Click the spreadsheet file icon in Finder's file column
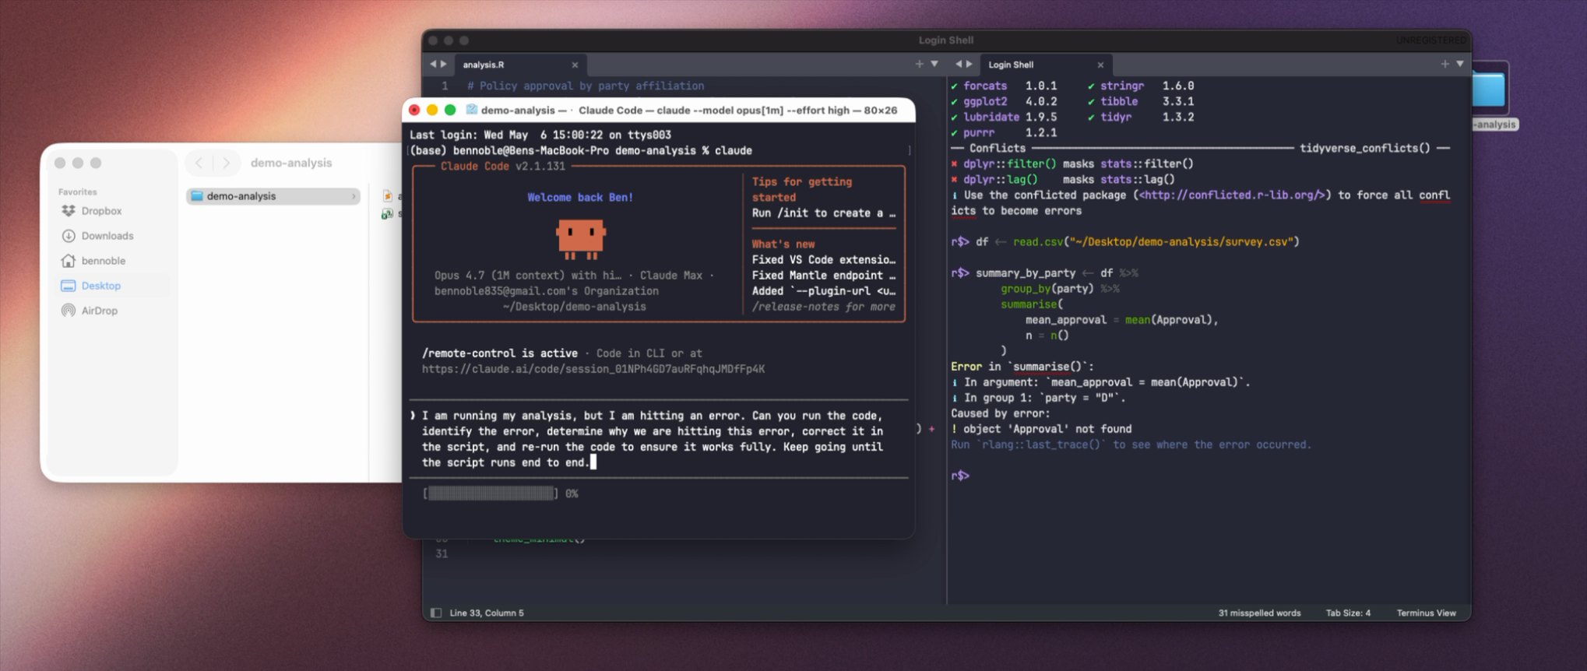 pos(387,213)
